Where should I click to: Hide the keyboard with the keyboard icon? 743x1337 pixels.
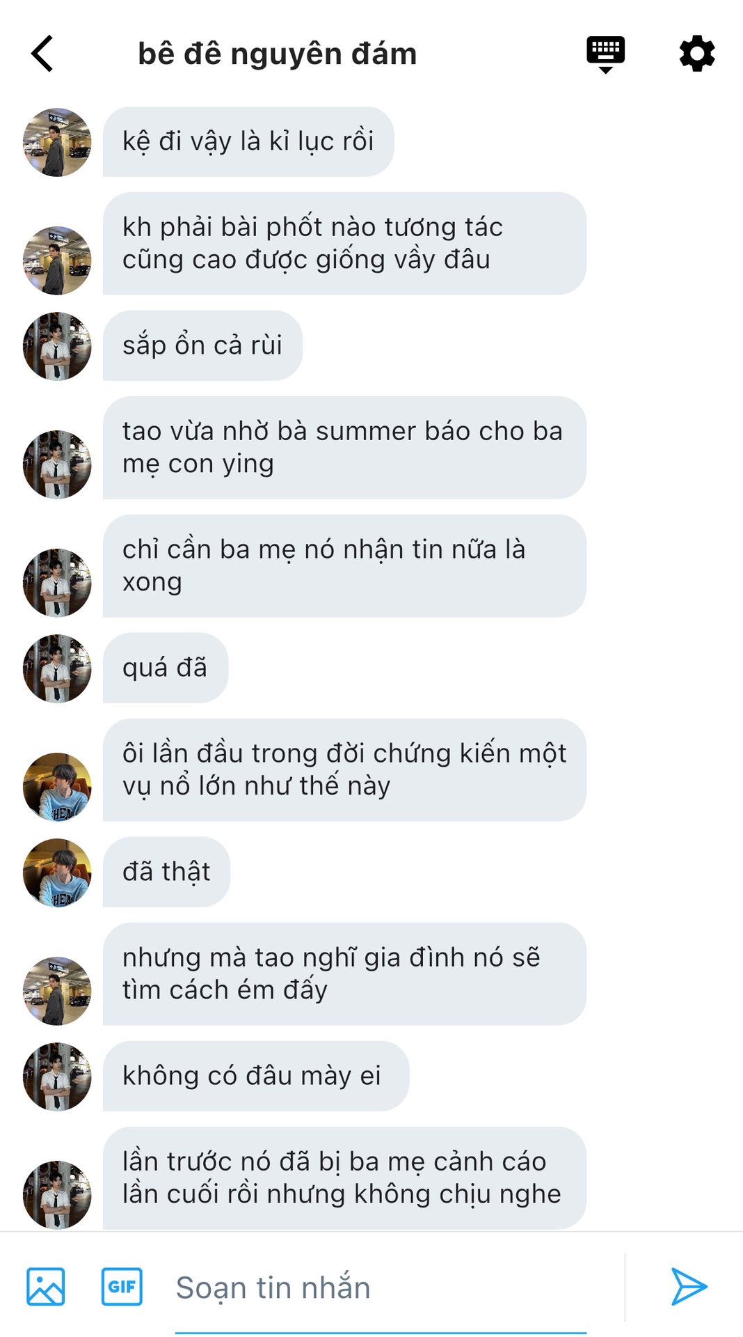coord(605,54)
